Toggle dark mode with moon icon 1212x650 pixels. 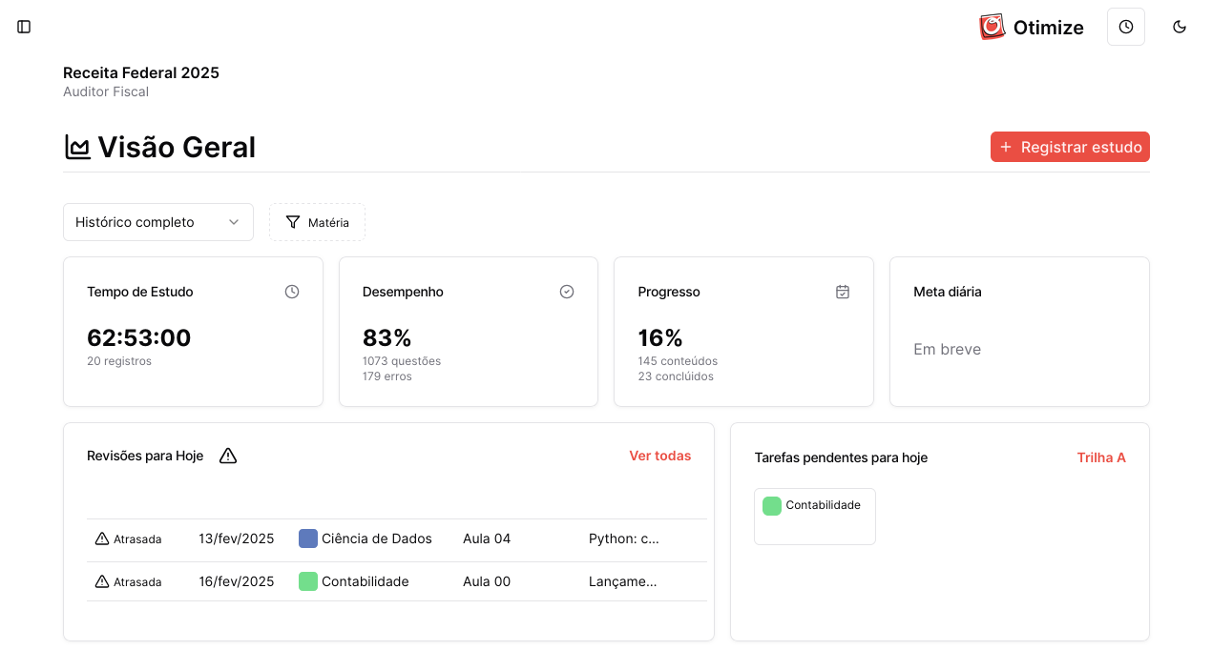tap(1180, 27)
